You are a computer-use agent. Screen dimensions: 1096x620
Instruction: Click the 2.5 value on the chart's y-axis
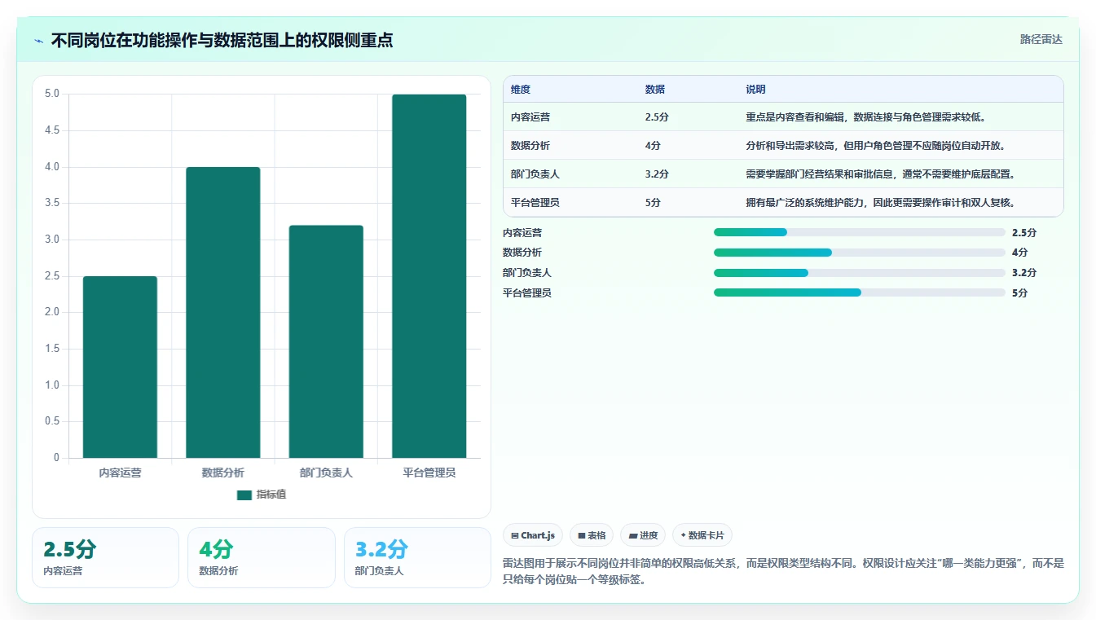point(52,276)
